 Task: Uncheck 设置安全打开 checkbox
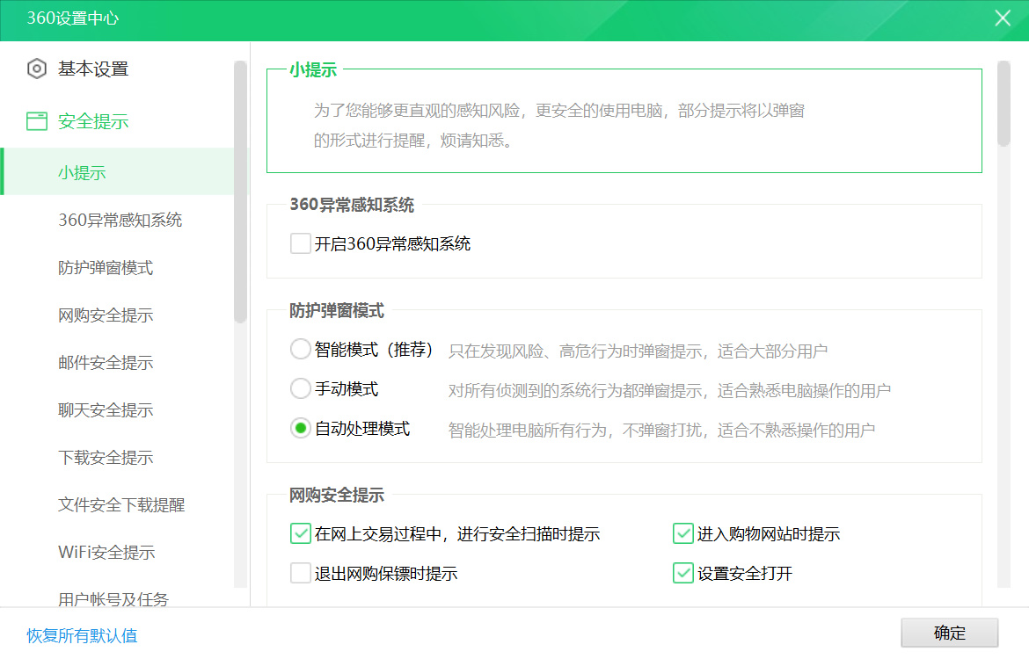click(x=683, y=572)
